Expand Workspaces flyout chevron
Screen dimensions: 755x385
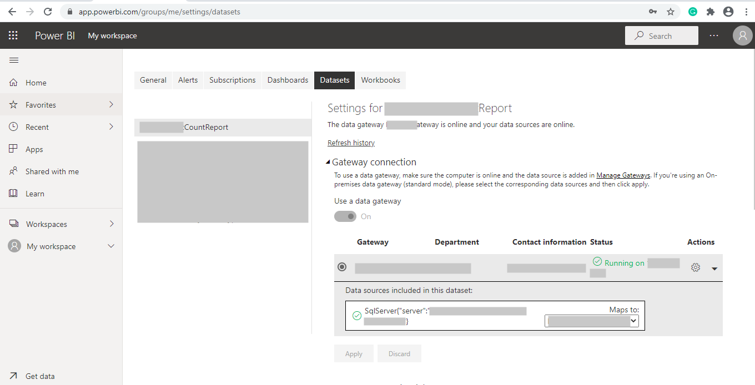point(112,224)
